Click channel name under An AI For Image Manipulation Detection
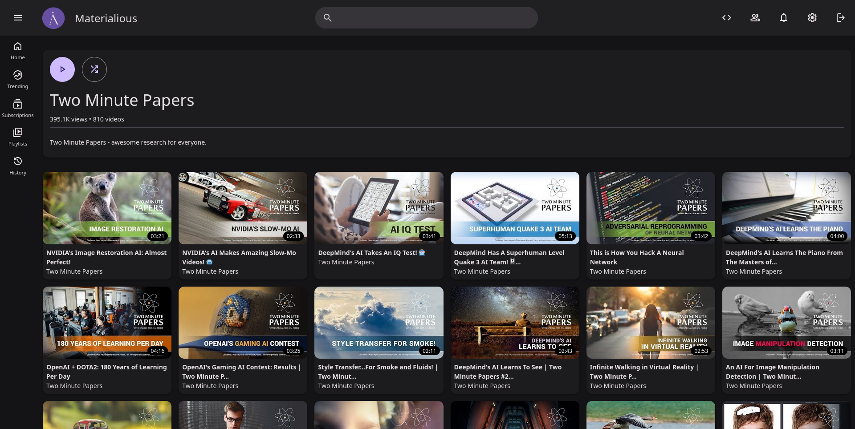 tap(754, 386)
